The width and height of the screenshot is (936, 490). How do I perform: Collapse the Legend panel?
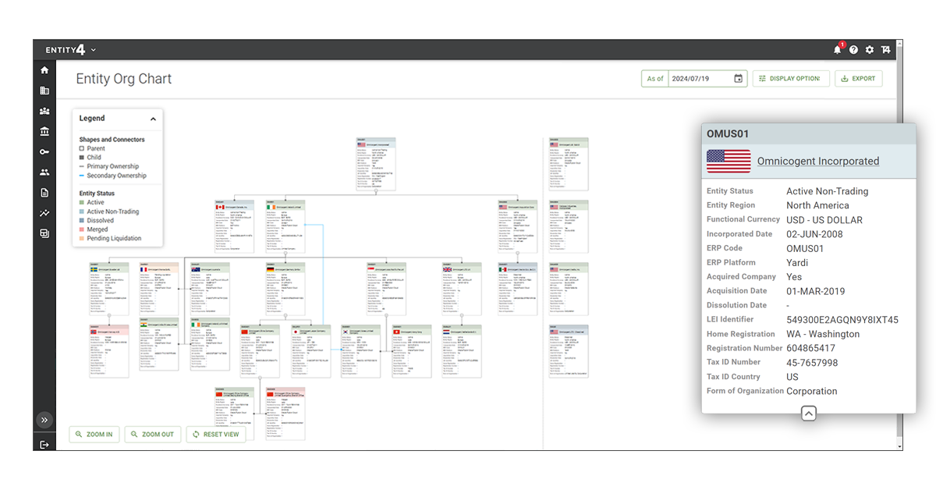coord(153,119)
